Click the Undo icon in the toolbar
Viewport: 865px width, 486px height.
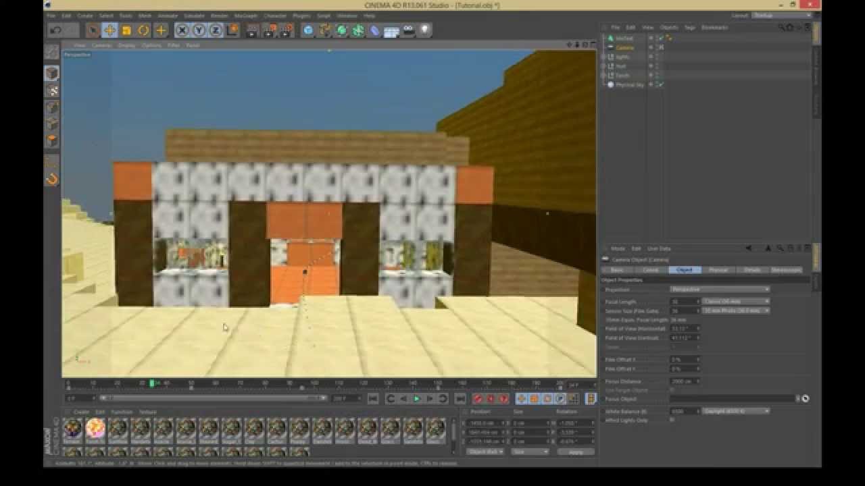[56, 30]
